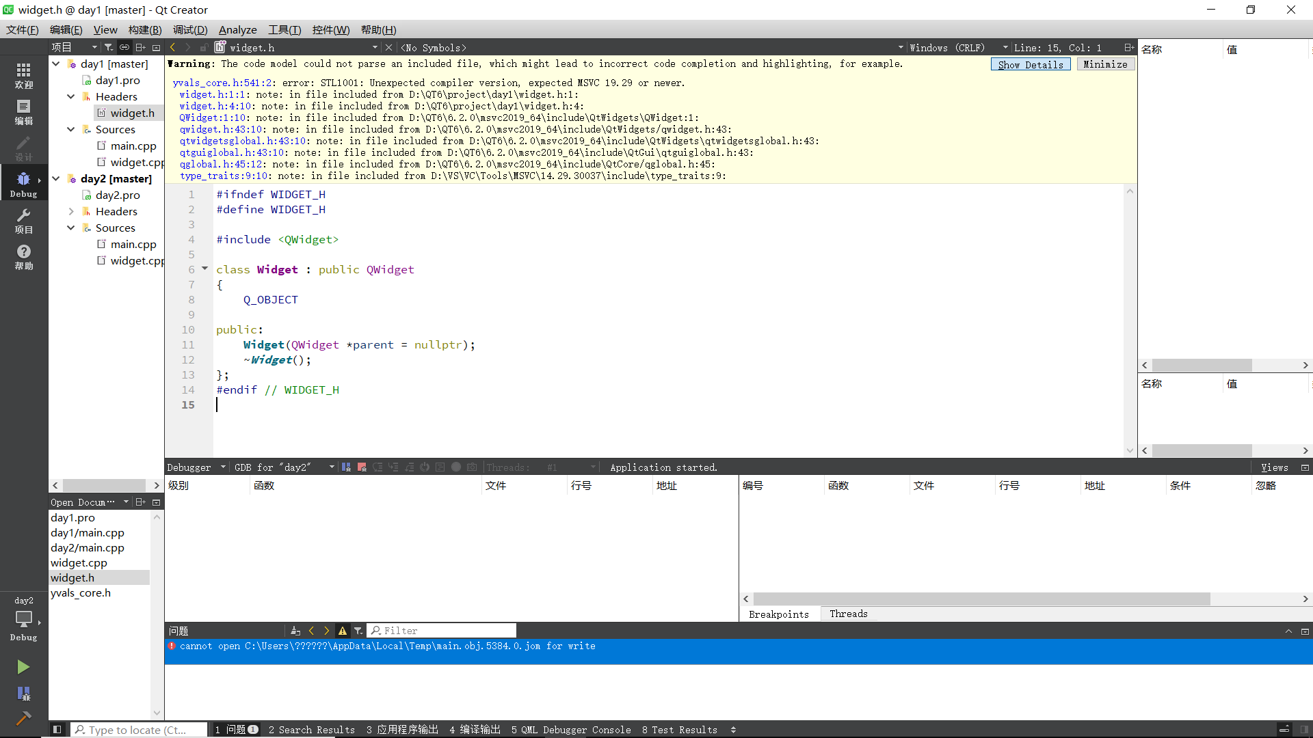
Task: Open the 工具 menu
Action: click(x=284, y=29)
